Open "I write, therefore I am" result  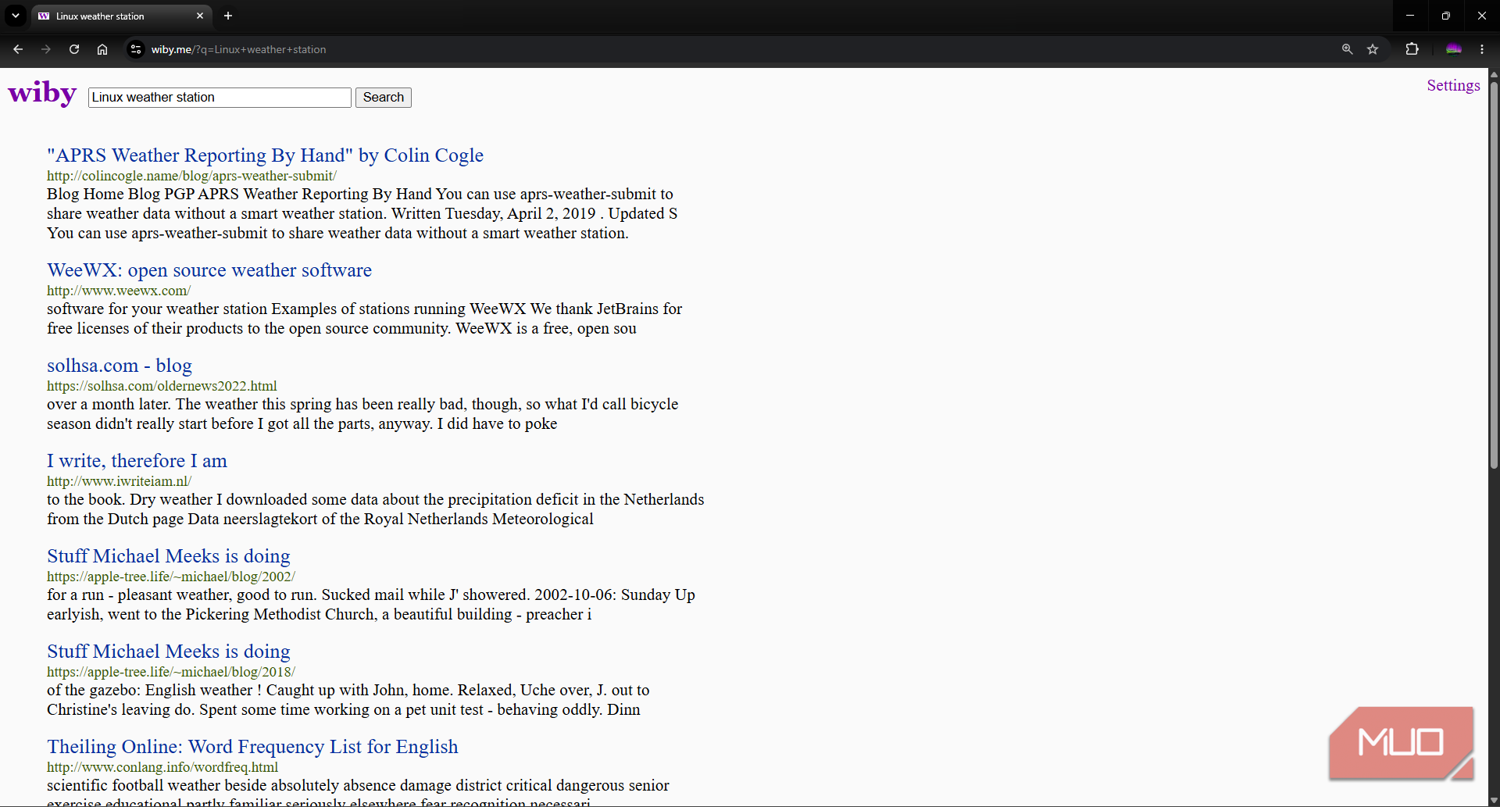pyautogui.click(x=137, y=461)
